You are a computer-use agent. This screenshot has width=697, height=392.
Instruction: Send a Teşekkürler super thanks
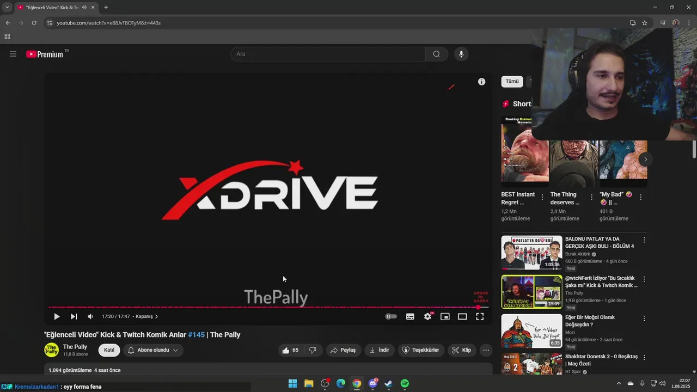click(421, 350)
